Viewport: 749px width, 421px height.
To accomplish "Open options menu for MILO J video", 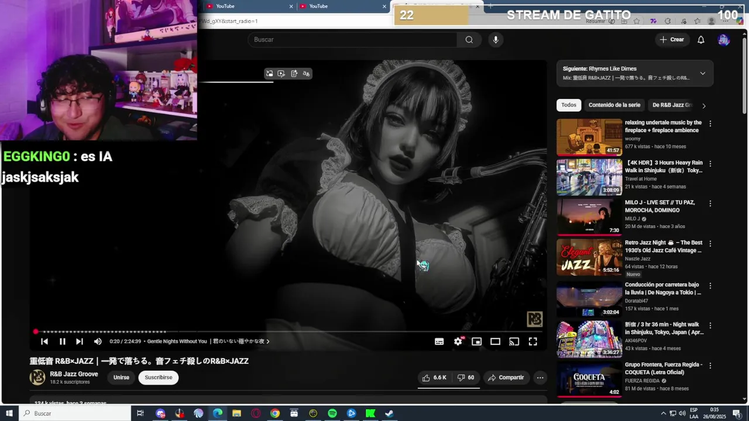I will (710, 203).
